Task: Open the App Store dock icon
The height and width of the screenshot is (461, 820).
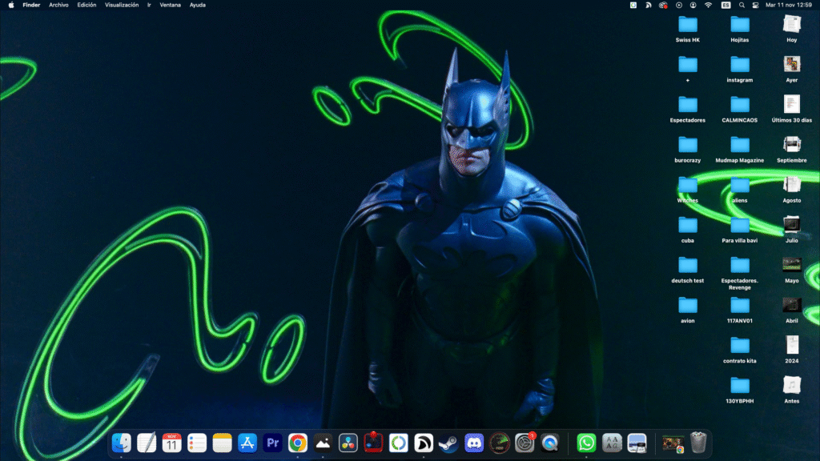Action: (x=247, y=443)
